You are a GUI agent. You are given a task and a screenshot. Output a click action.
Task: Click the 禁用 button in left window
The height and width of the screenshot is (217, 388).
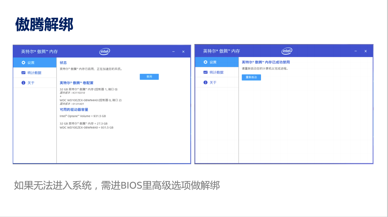click(149, 77)
